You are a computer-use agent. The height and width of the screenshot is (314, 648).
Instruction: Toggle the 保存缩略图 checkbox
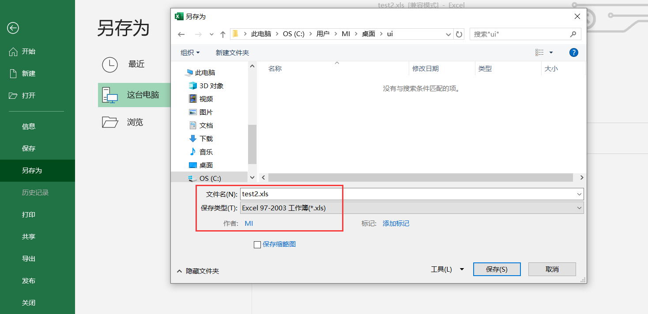[x=257, y=244]
